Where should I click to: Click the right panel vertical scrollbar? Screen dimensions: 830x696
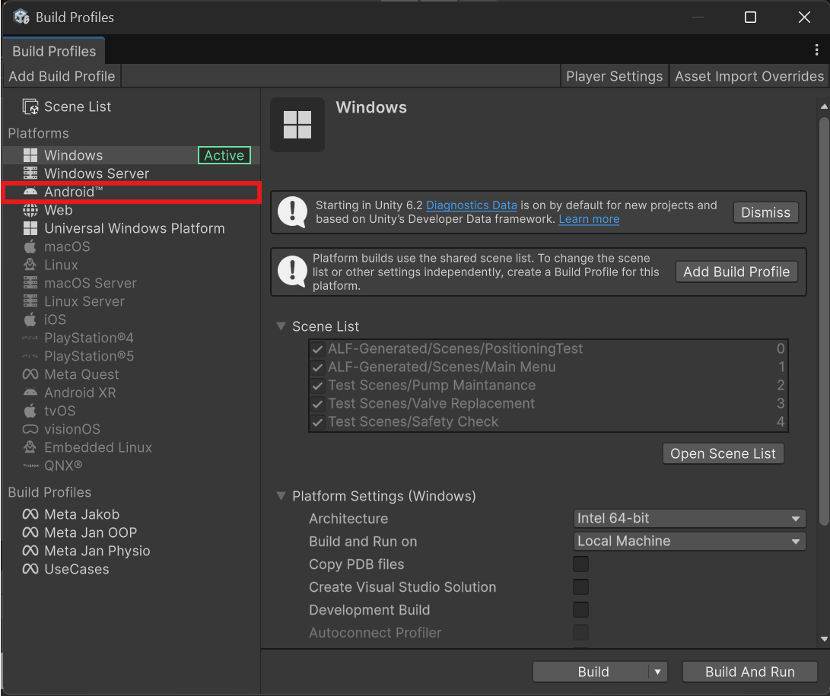(824, 321)
